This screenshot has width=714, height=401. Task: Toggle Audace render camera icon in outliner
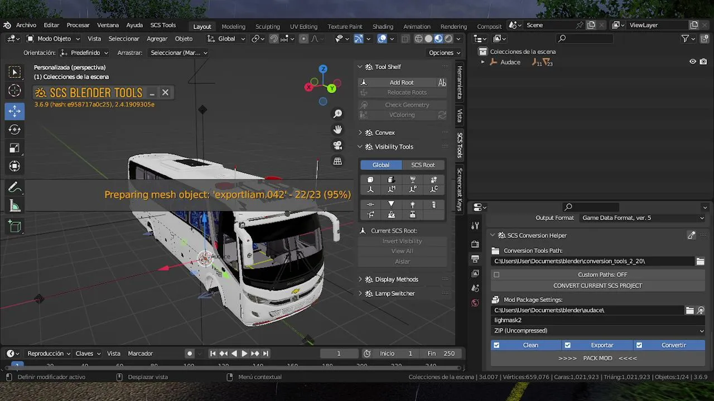pyautogui.click(x=703, y=62)
